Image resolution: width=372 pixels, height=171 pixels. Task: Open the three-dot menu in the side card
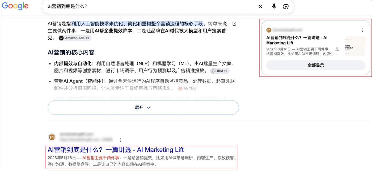pyautogui.click(x=363, y=30)
